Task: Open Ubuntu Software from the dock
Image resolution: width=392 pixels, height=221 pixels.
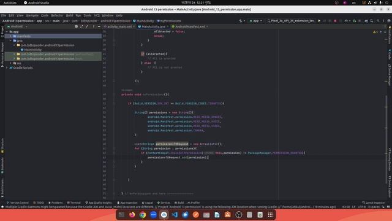Action: [227, 215]
